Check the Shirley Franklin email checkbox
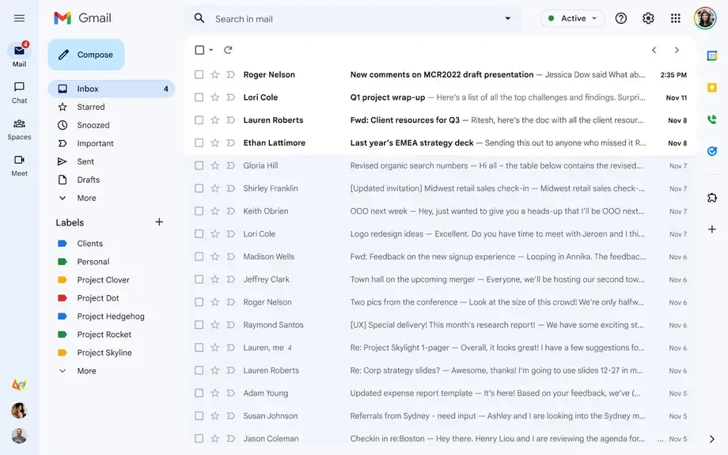The width and height of the screenshot is (728, 455). coord(199,188)
